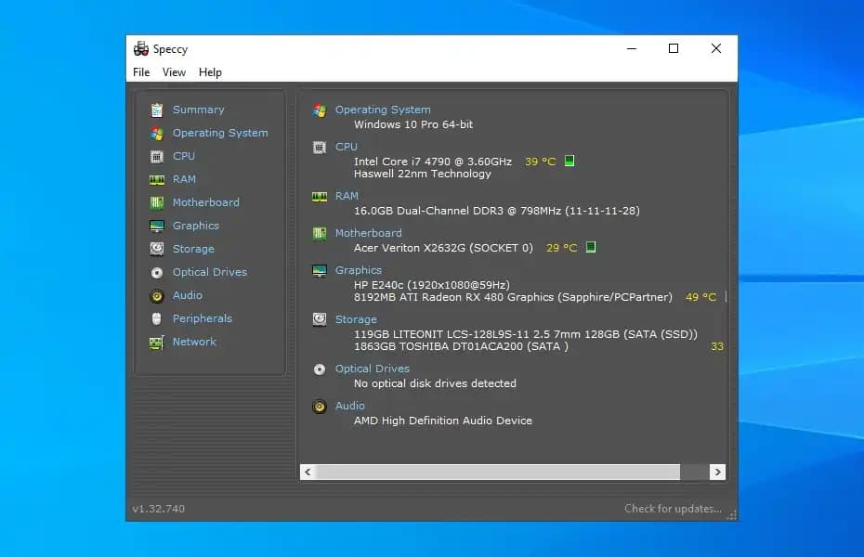The height and width of the screenshot is (557, 864).
Task: Click the Network icon in sidebar
Action: (156, 342)
